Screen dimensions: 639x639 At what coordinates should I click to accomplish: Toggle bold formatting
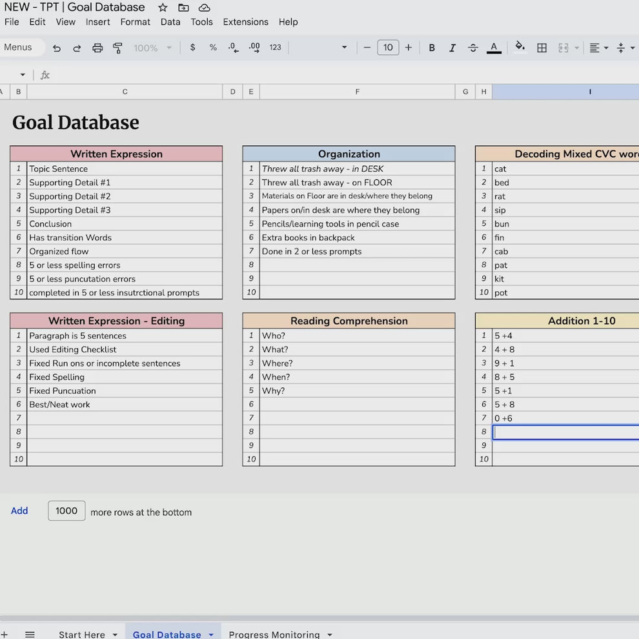(x=432, y=48)
